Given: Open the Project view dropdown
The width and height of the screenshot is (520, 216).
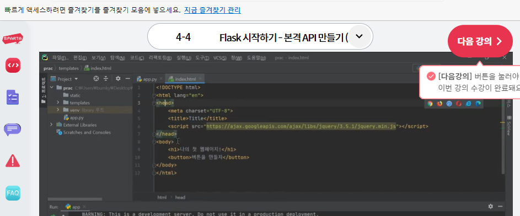Looking at the screenshot, I should 76,79.
